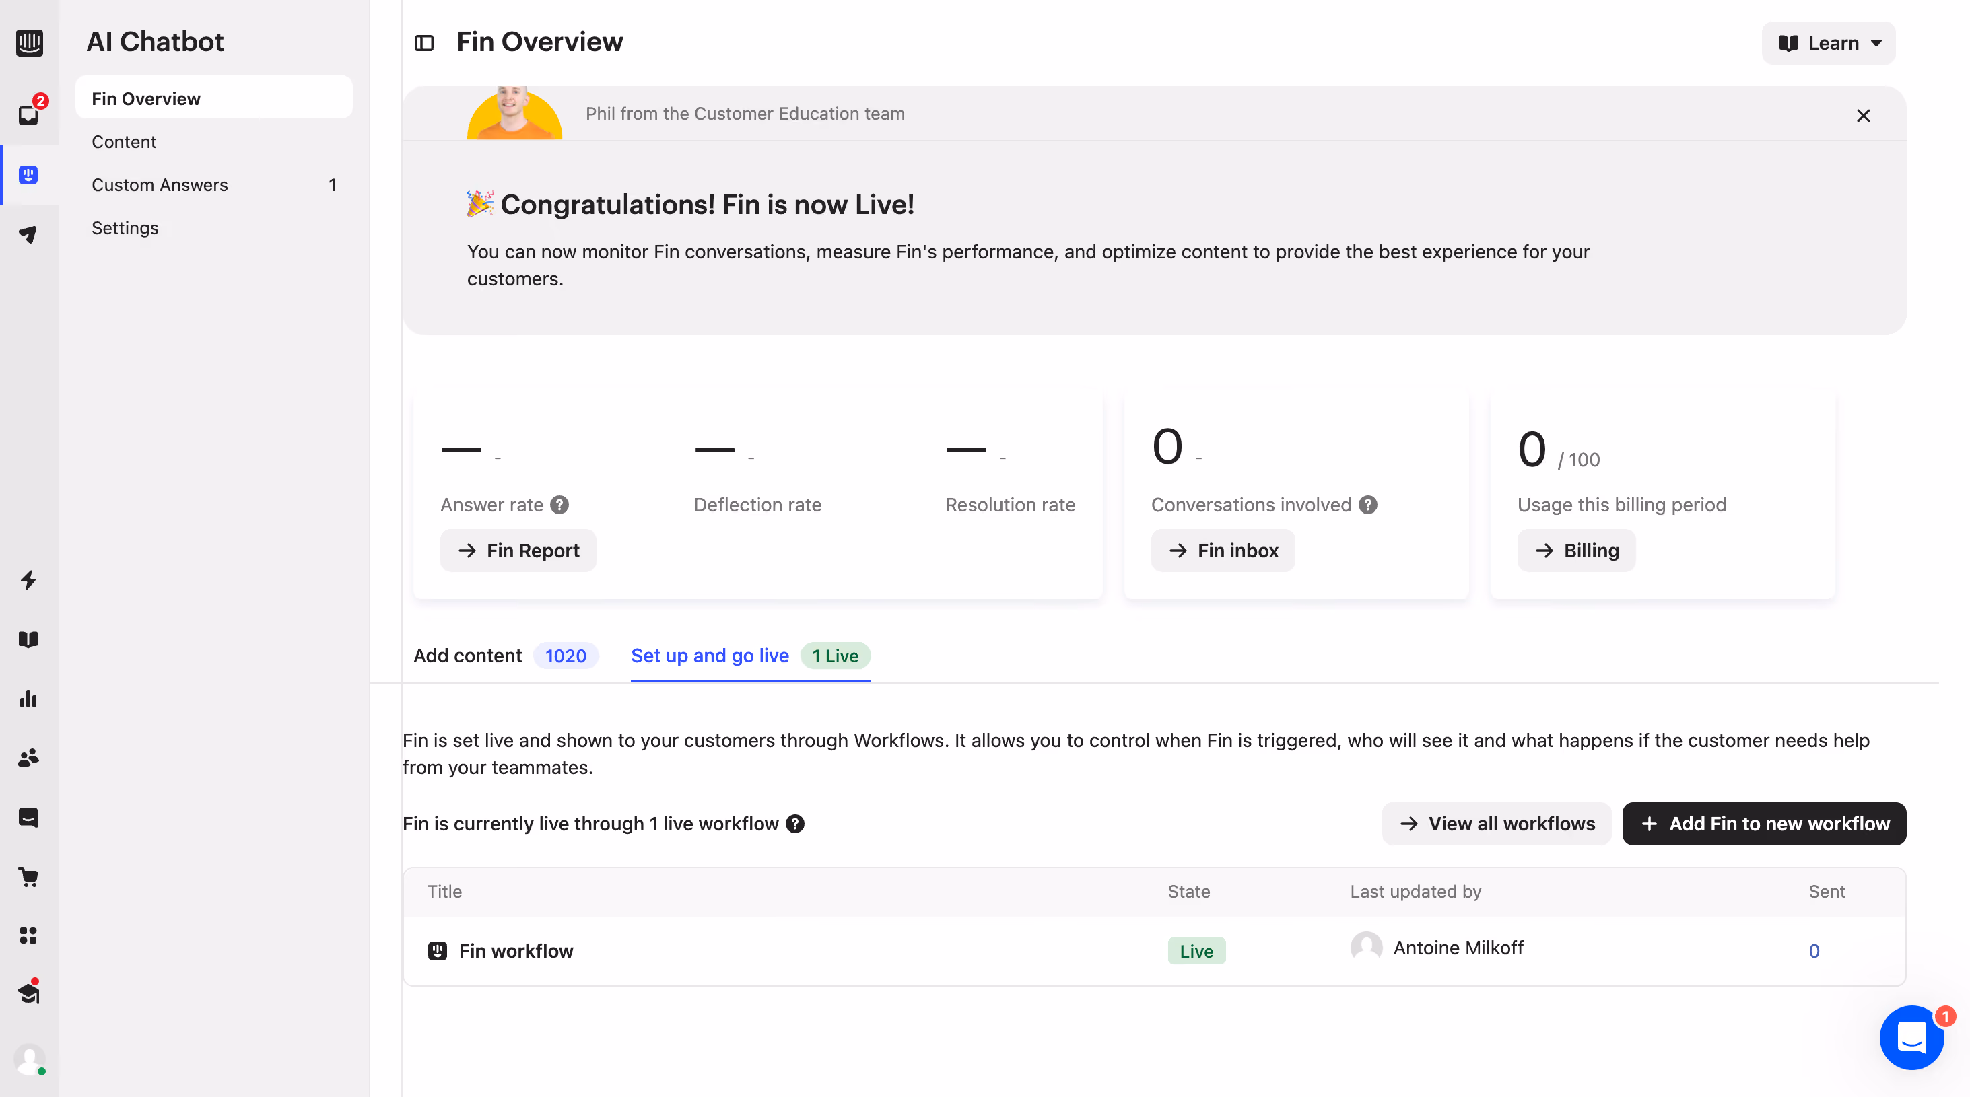Screen dimensions: 1970x1097
Task: Select Fin Overview in sidebar
Action: [x=214, y=98]
